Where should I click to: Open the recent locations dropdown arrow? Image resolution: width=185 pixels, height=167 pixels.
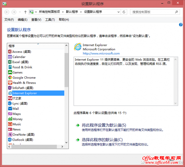coord(20,12)
